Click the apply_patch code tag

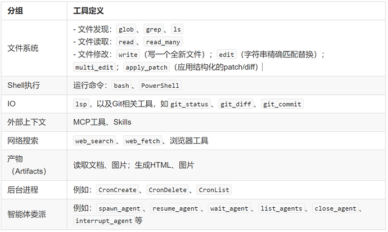tap(147, 67)
